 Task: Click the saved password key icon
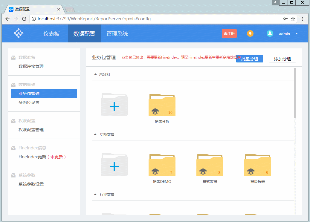click(x=285, y=19)
